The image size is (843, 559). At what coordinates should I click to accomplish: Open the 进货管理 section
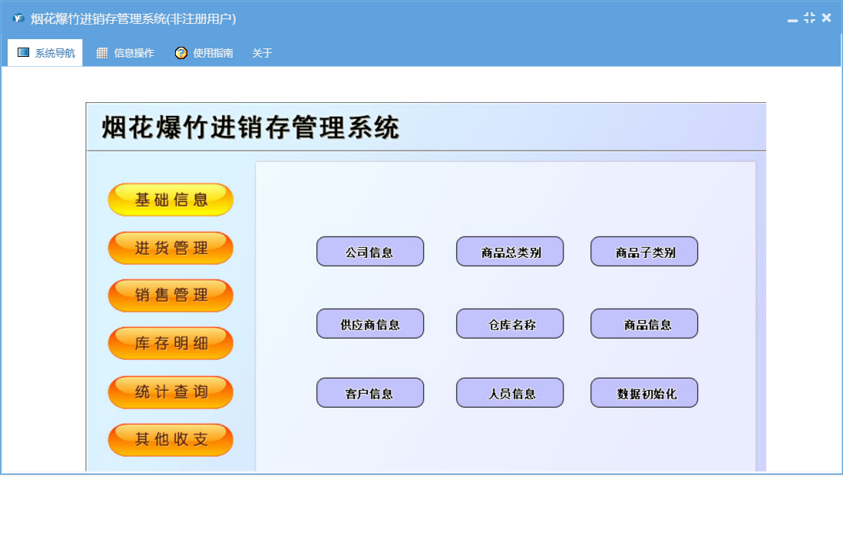coord(170,248)
